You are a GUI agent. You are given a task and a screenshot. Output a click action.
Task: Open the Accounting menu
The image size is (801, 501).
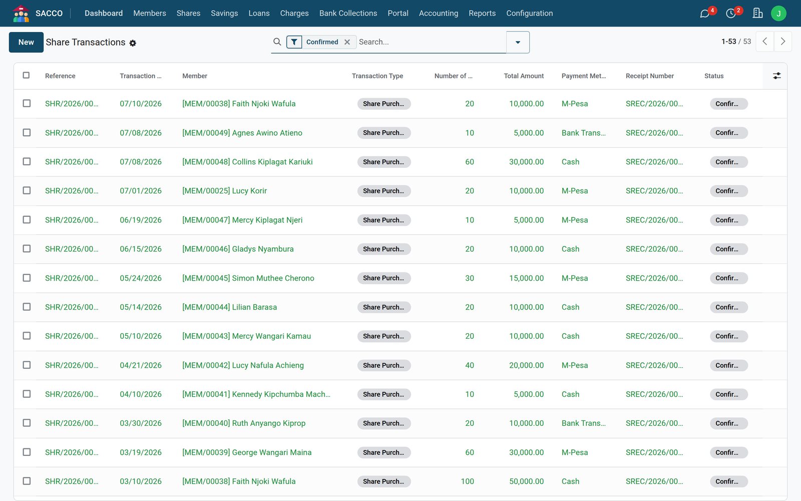[439, 14]
